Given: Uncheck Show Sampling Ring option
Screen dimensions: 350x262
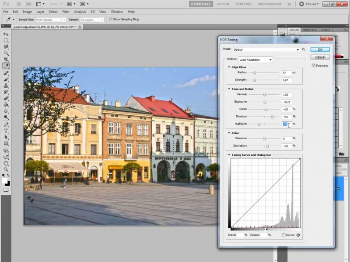Looking at the screenshot, I should pos(111,20).
